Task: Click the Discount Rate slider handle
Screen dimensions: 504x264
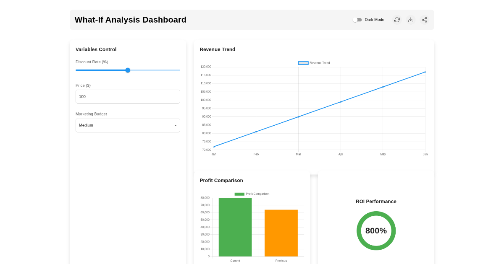Action: pos(128,70)
